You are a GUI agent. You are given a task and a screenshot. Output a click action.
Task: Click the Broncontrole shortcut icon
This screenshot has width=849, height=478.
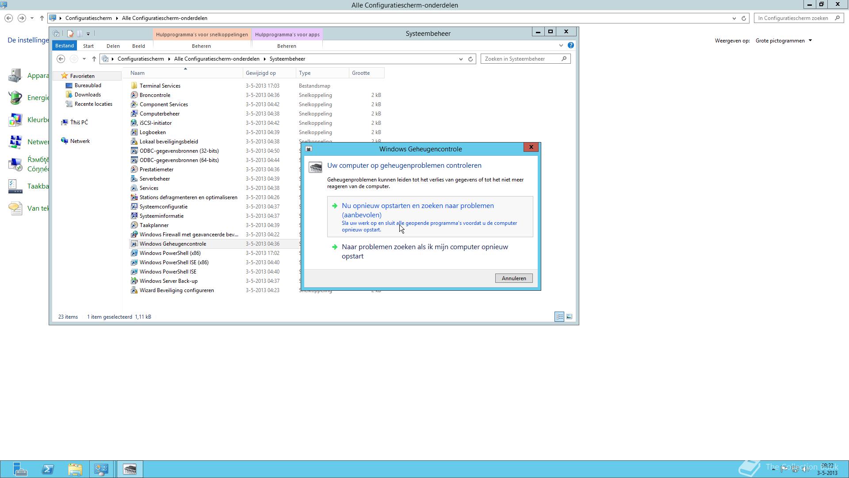point(134,95)
